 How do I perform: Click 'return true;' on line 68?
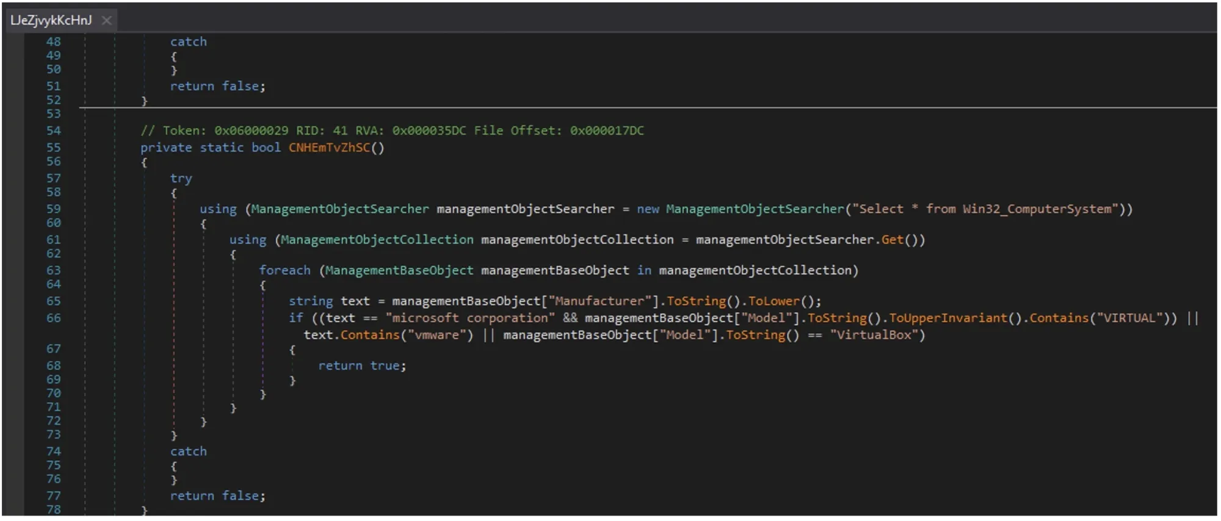tap(362, 365)
